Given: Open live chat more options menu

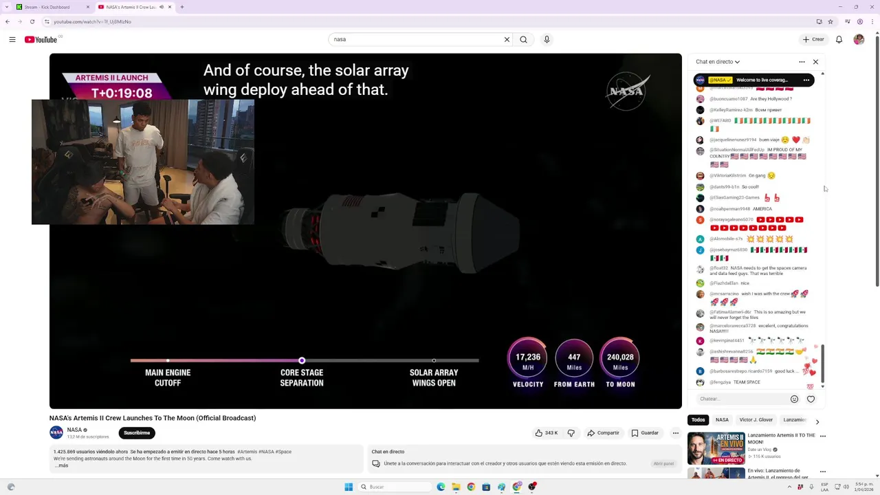Looking at the screenshot, I should [x=802, y=62].
